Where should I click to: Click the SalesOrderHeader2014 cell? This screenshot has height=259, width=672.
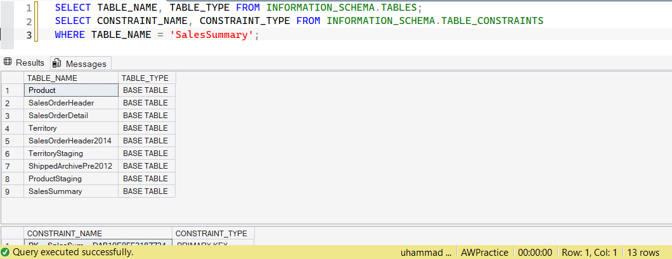[71, 141]
